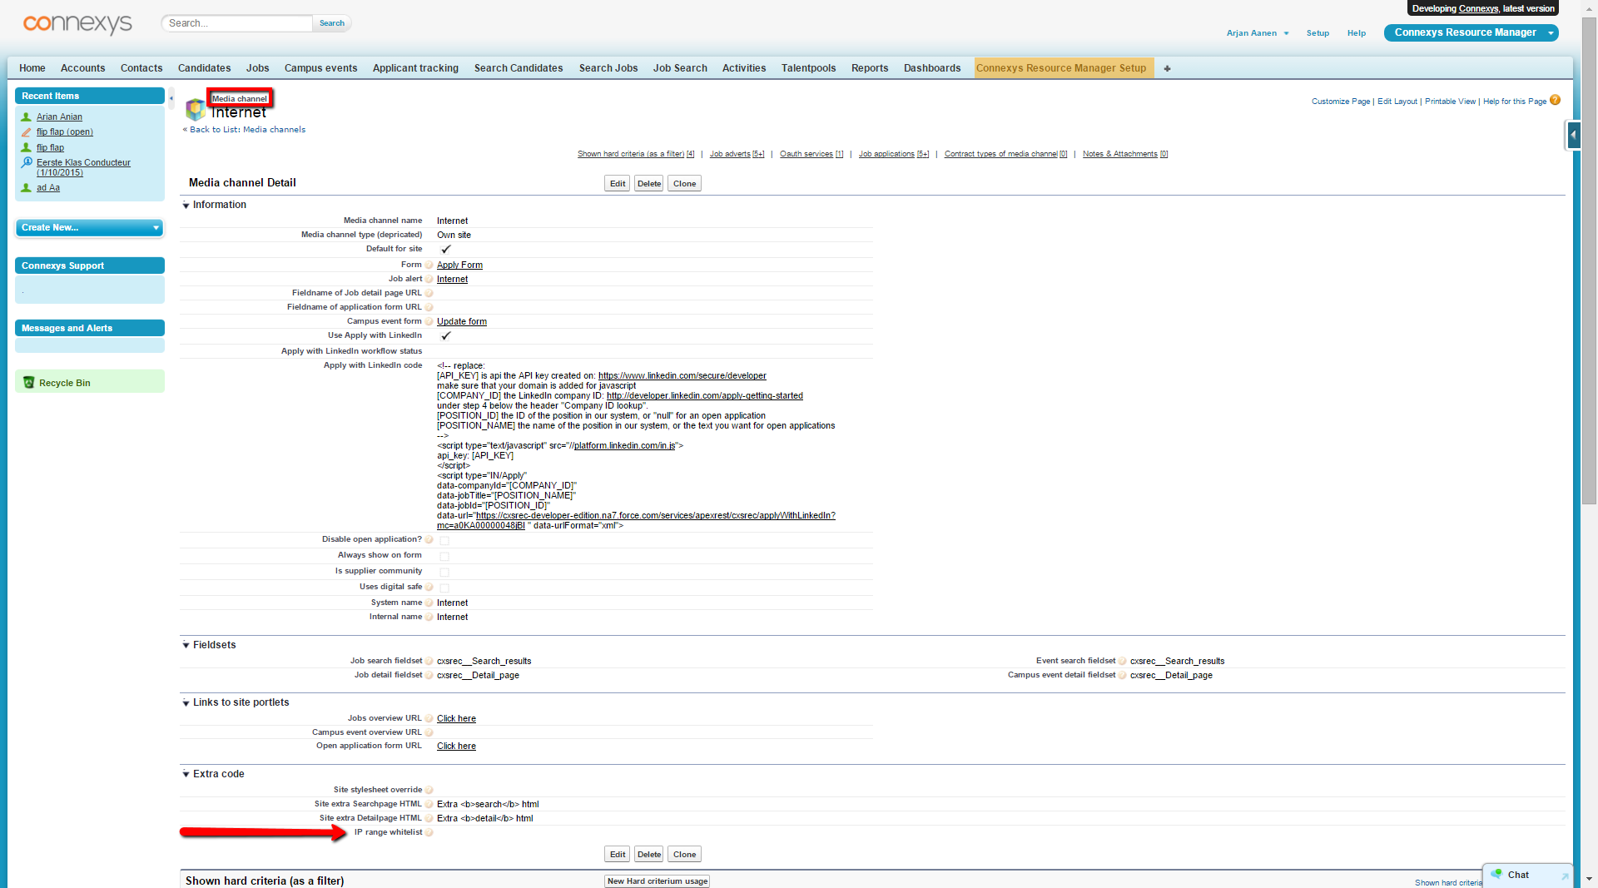Open the Update form link
The width and height of the screenshot is (1598, 888).
(462, 322)
